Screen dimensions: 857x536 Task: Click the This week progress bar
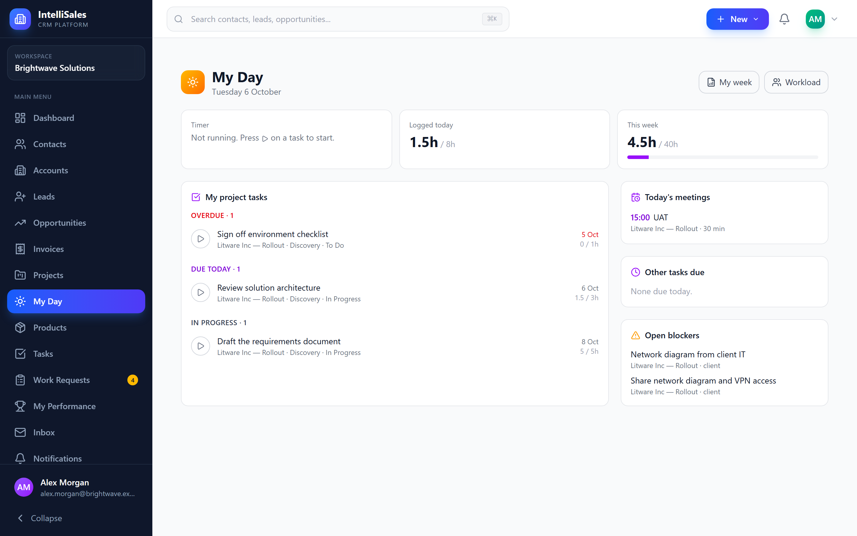pos(723,157)
